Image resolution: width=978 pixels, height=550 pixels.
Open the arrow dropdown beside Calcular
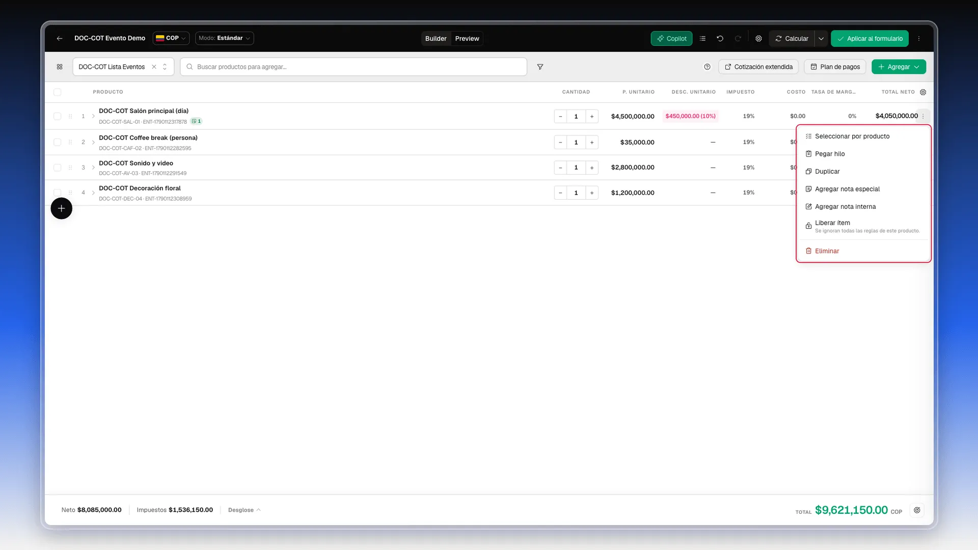tap(821, 38)
